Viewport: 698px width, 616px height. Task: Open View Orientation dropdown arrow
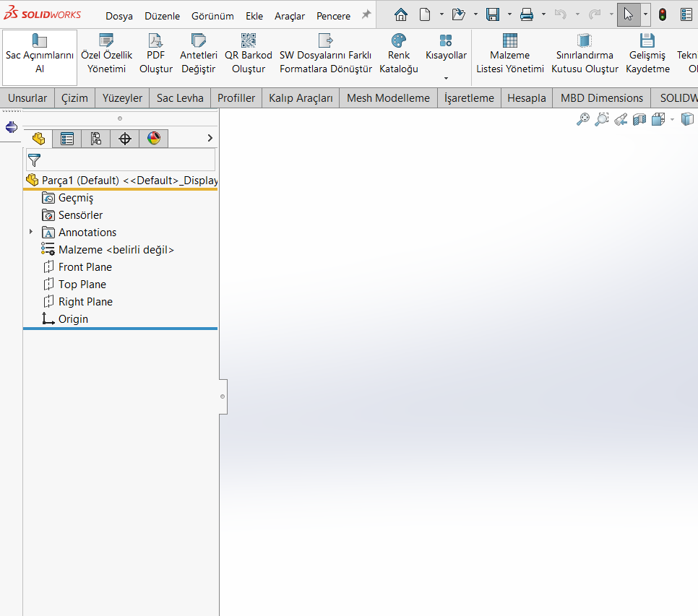672,119
